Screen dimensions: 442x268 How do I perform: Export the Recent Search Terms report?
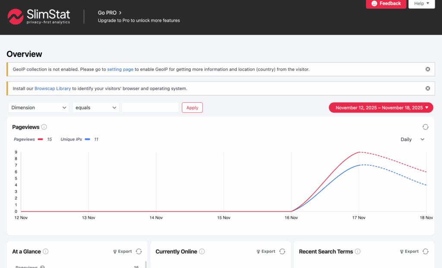click(x=409, y=251)
